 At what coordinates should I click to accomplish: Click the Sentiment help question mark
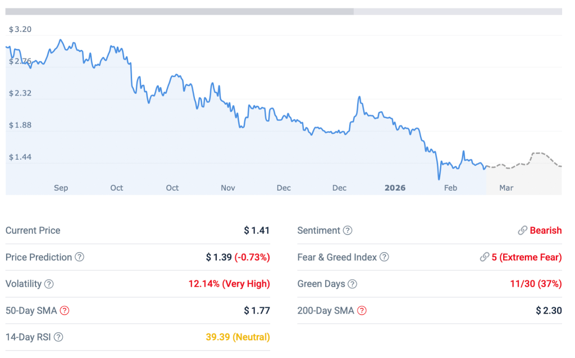347,230
